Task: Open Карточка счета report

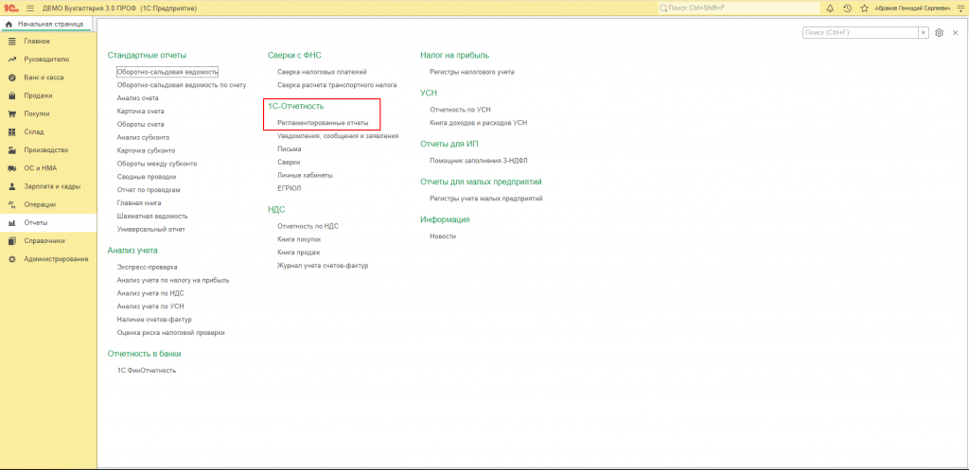Action: pyautogui.click(x=140, y=112)
